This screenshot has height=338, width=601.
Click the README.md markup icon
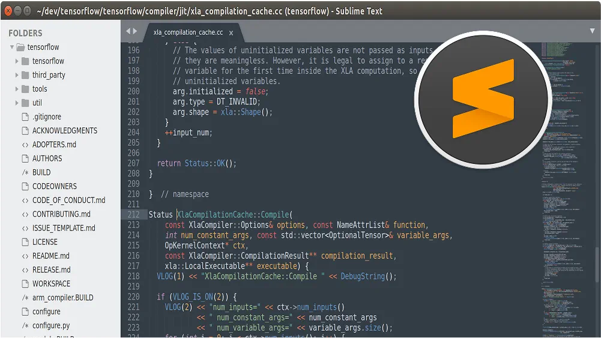[25, 256]
